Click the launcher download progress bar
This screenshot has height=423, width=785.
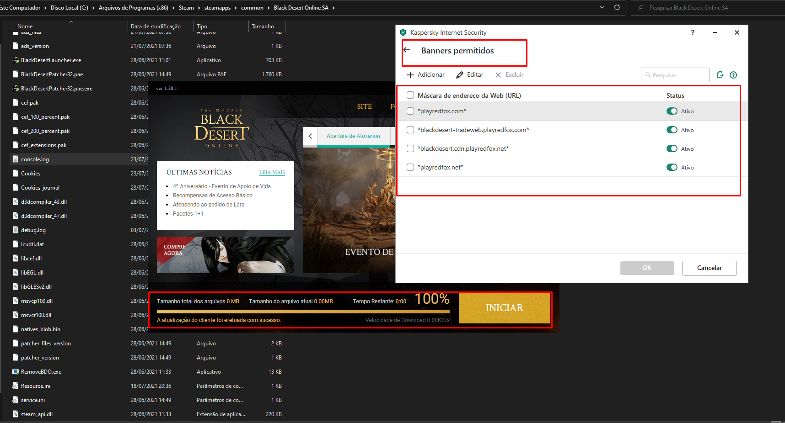[303, 312]
